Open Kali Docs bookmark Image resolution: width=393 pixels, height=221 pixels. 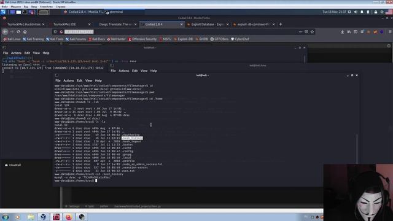(x=96, y=39)
